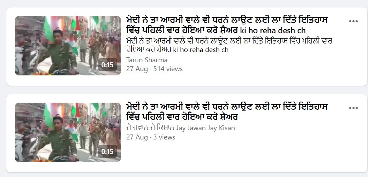The height and width of the screenshot is (177, 368).
Task: Open three-dot menu on the 3 views video
Action: coord(353,108)
